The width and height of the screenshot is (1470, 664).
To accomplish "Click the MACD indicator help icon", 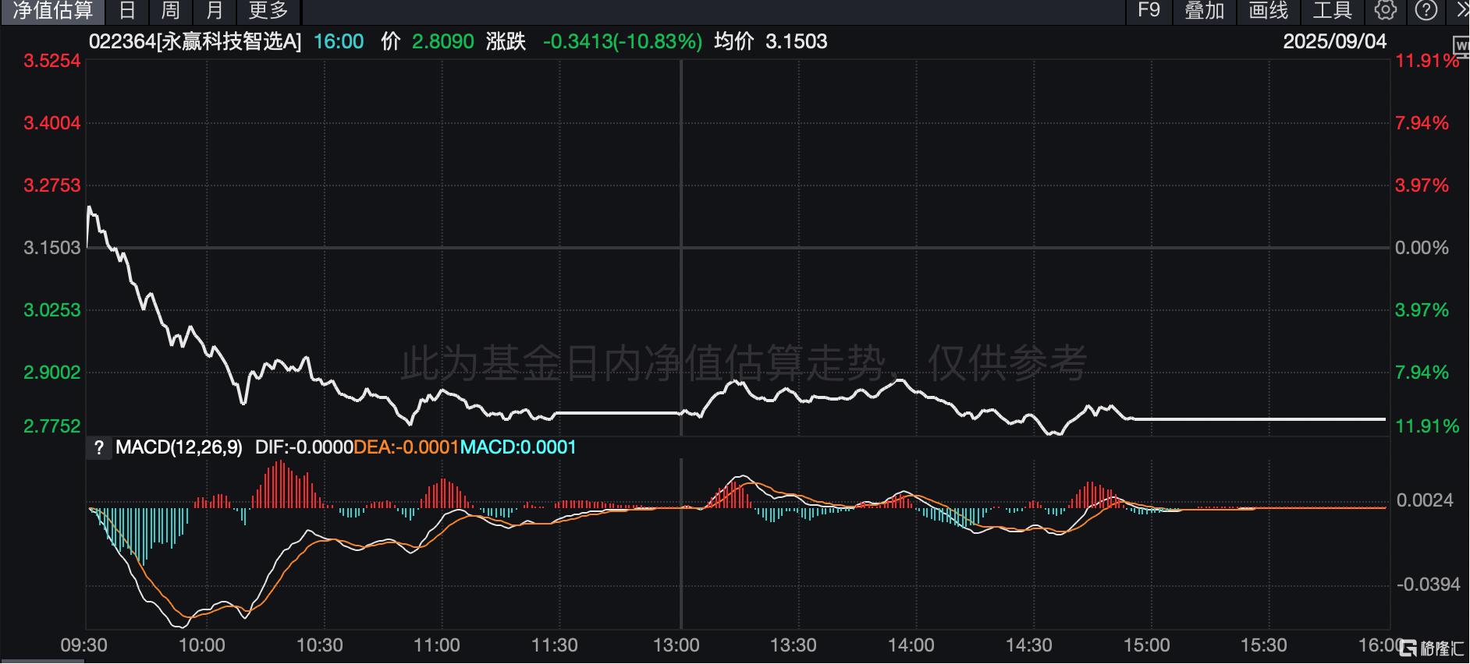I will click(98, 448).
